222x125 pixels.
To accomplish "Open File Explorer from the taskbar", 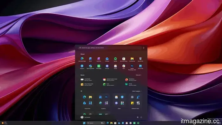I will tap(111, 123).
